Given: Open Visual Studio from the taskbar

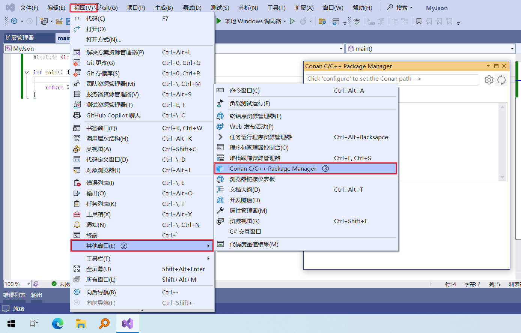Looking at the screenshot, I should (128, 323).
